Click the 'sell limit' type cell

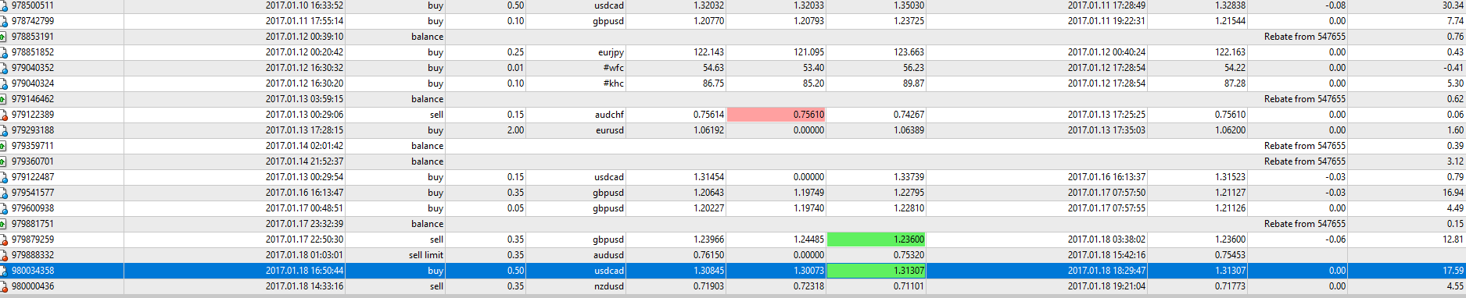click(426, 255)
